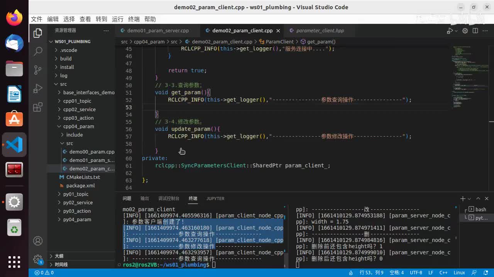The width and height of the screenshot is (494, 277).
Task: Create a new terminal with plus icon
Action: [x=463, y=199]
